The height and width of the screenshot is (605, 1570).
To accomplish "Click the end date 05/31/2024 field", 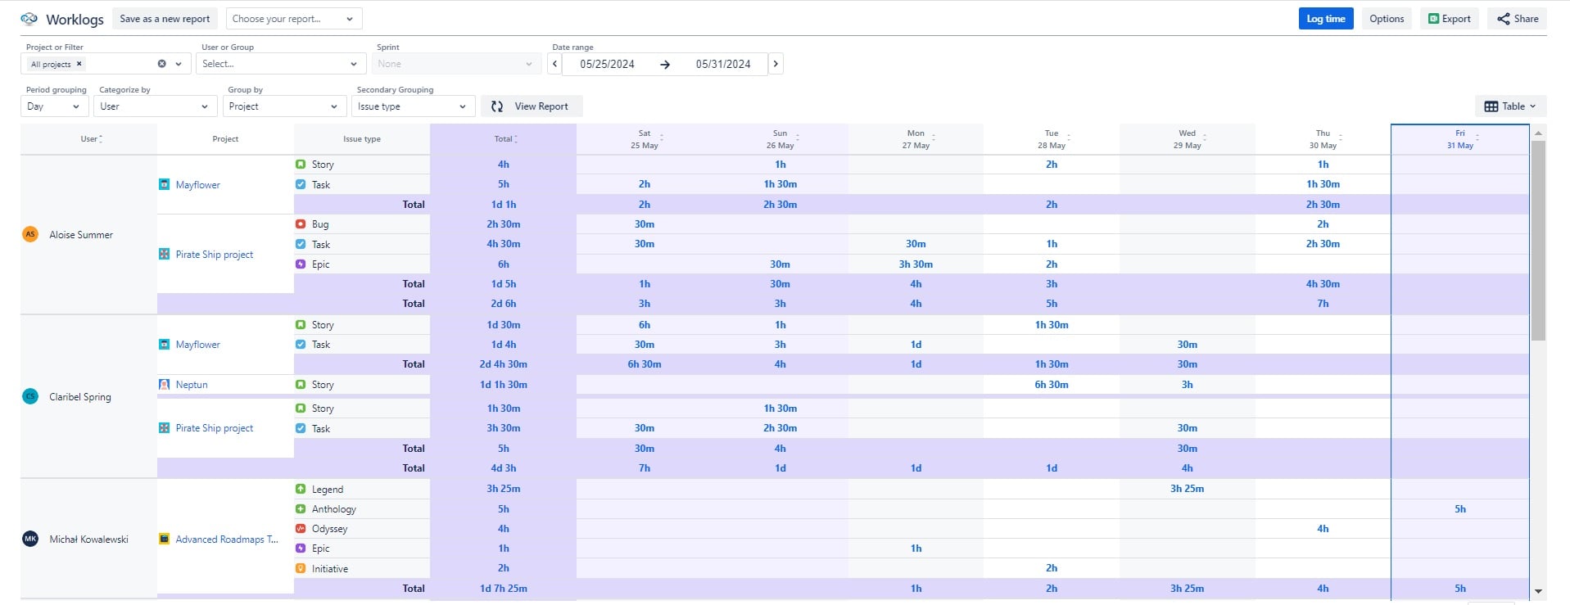I will (x=723, y=64).
